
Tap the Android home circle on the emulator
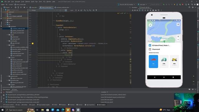pyautogui.click(x=164, y=77)
